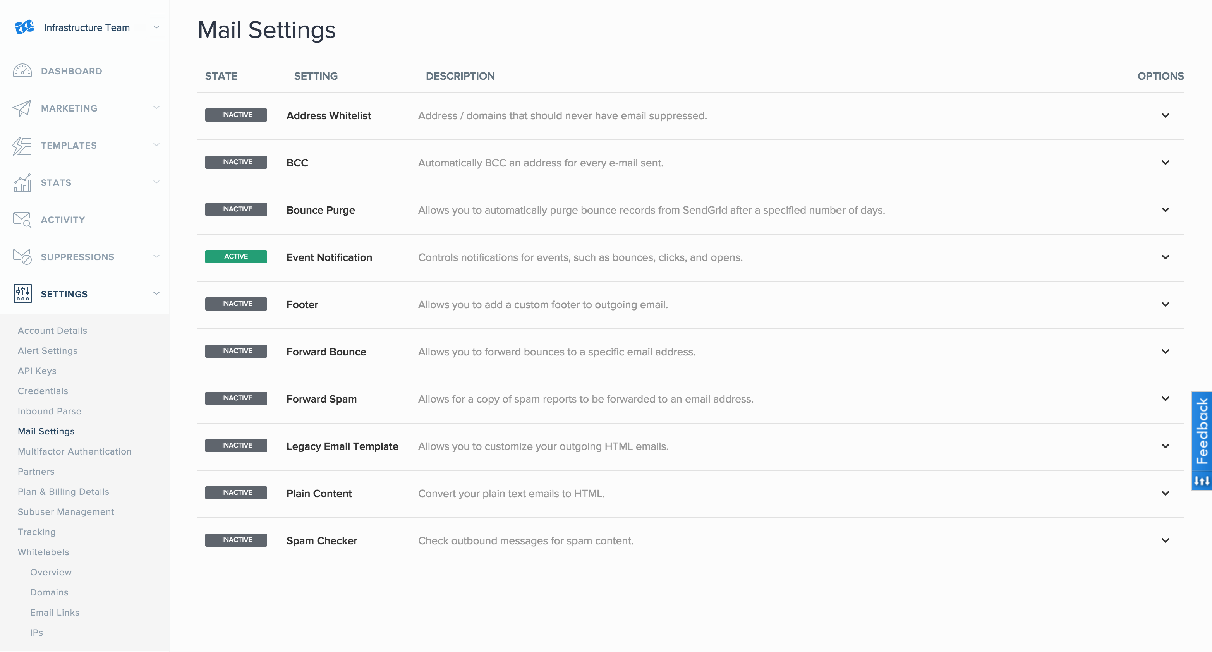Click the Infrastructure Team logo icon
The width and height of the screenshot is (1212, 652).
(x=24, y=27)
